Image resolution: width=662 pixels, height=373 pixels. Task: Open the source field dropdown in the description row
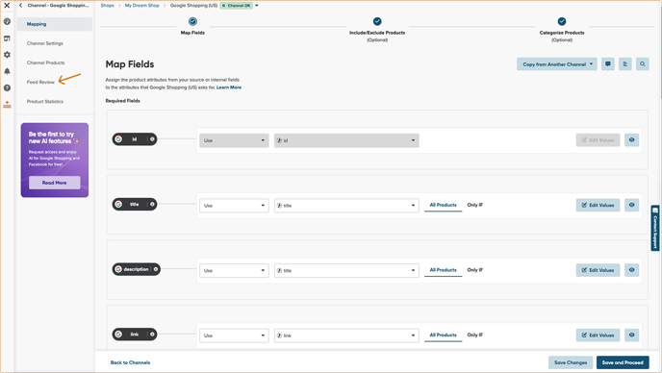coord(346,270)
